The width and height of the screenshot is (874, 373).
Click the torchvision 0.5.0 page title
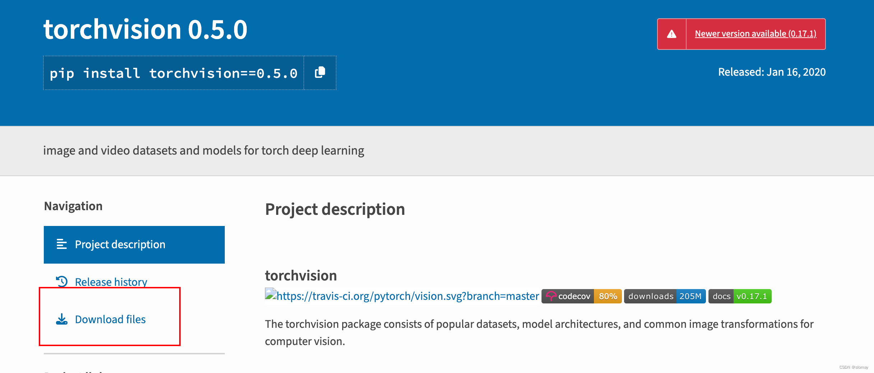pyautogui.click(x=145, y=29)
